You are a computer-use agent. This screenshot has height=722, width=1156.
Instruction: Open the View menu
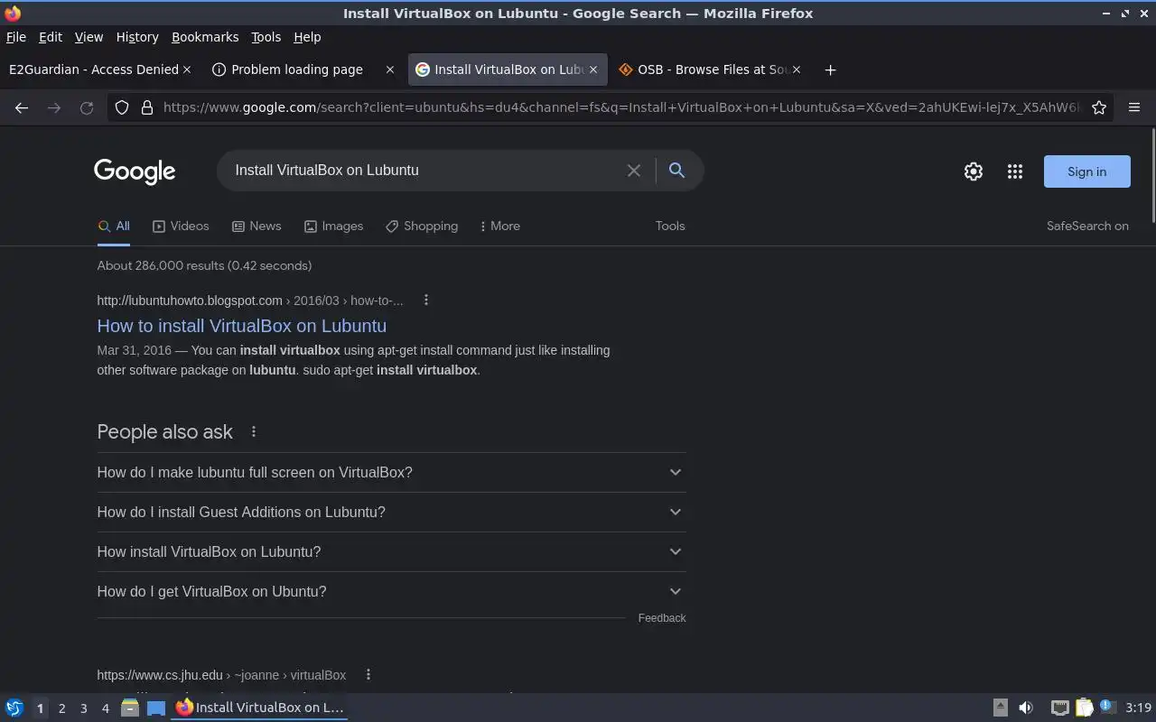click(89, 37)
